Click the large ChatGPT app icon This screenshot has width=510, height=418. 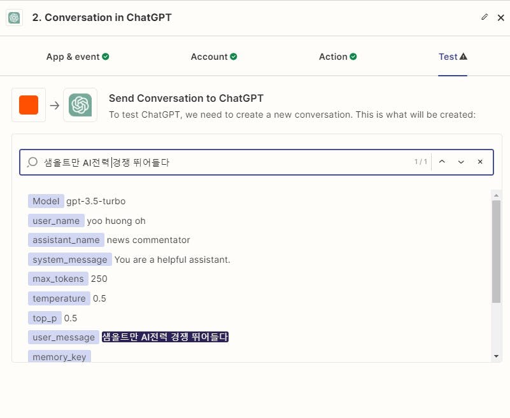click(80, 105)
